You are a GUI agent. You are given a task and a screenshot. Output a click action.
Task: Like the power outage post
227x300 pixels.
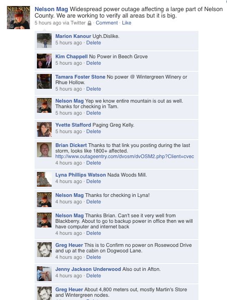(126, 23)
